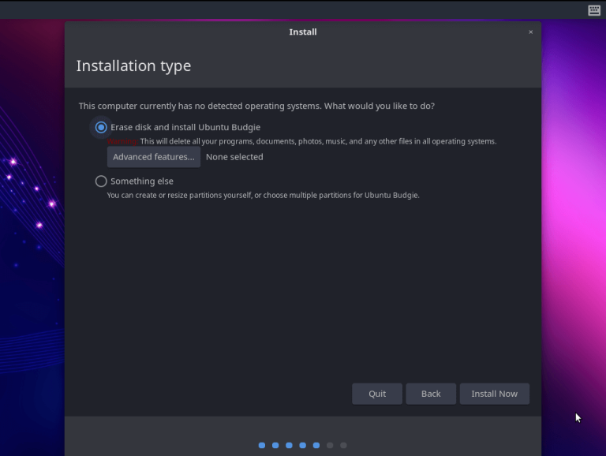
Task: Click the None selected status label
Action: [234, 157]
